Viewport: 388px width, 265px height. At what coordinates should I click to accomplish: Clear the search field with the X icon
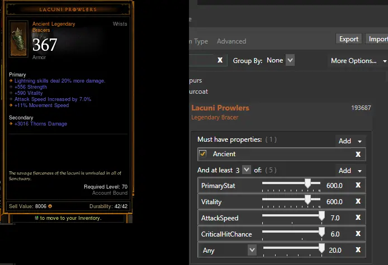coord(220,60)
